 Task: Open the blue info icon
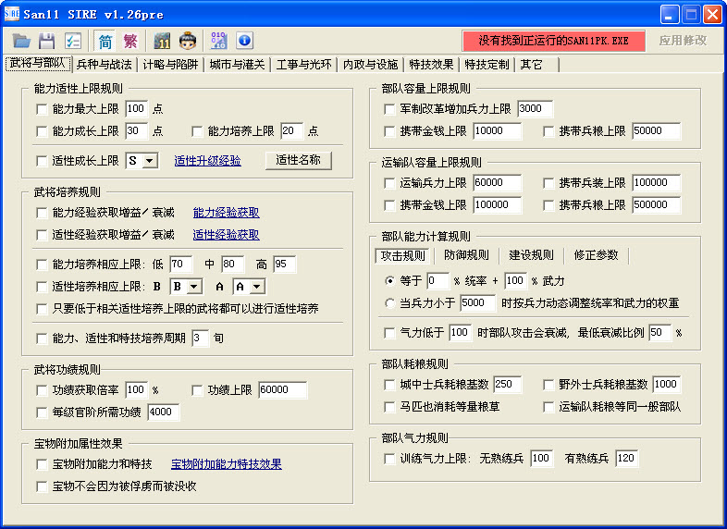click(x=244, y=41)
